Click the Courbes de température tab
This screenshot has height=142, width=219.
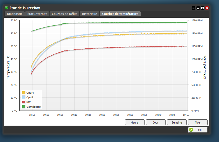120,14
